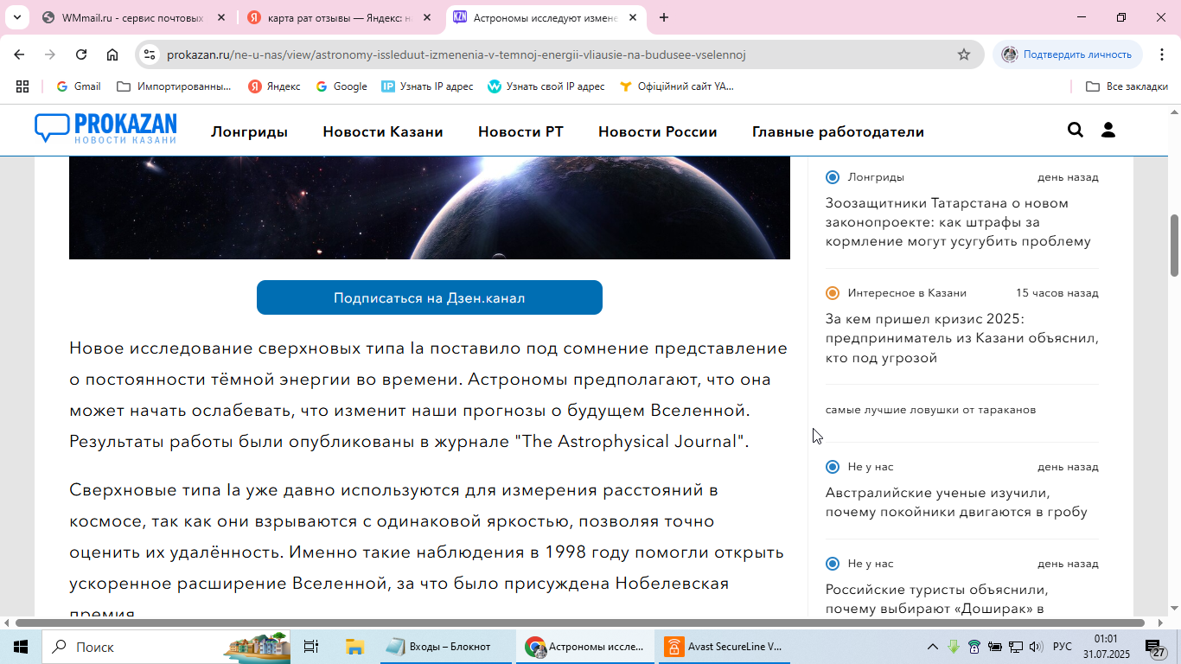Click the space planet article image
The width and height of the screenshot is (1181, 664).
[430, 208]
